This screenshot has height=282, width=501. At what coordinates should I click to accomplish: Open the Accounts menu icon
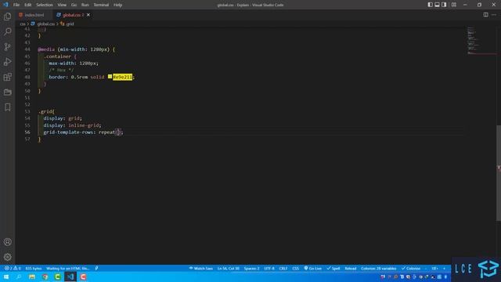[x=7, y=242]
